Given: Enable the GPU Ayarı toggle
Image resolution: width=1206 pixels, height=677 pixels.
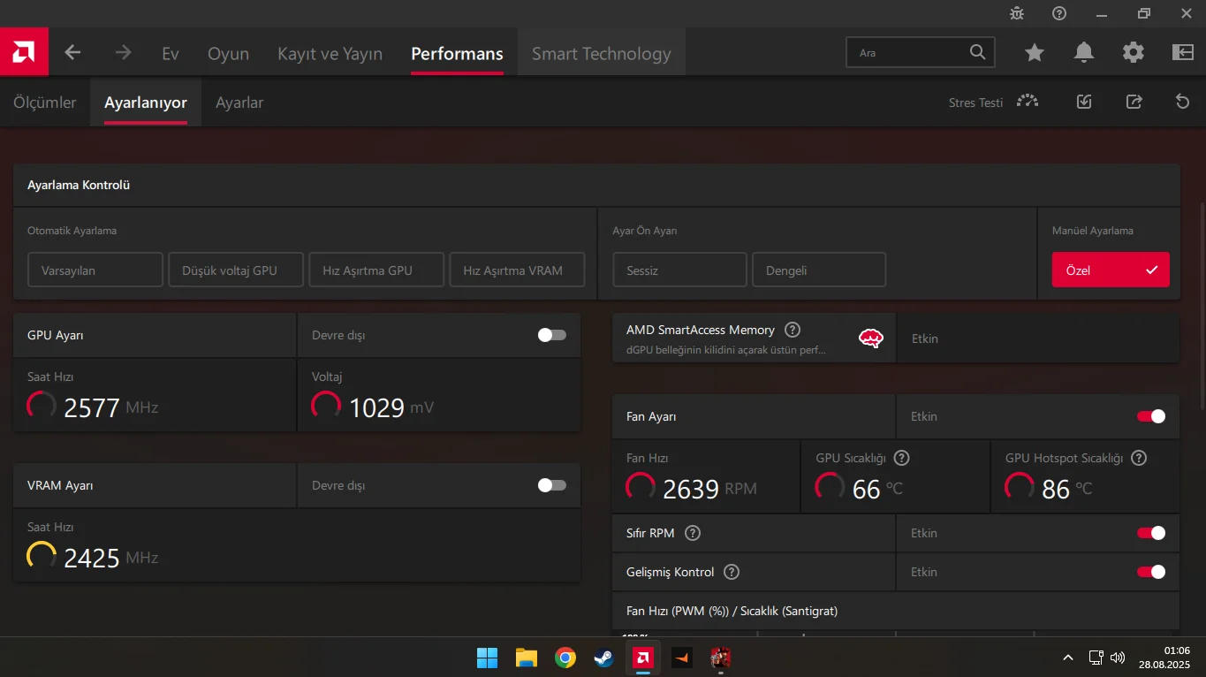Looking at the screenshot, I should tap(552, 335).
